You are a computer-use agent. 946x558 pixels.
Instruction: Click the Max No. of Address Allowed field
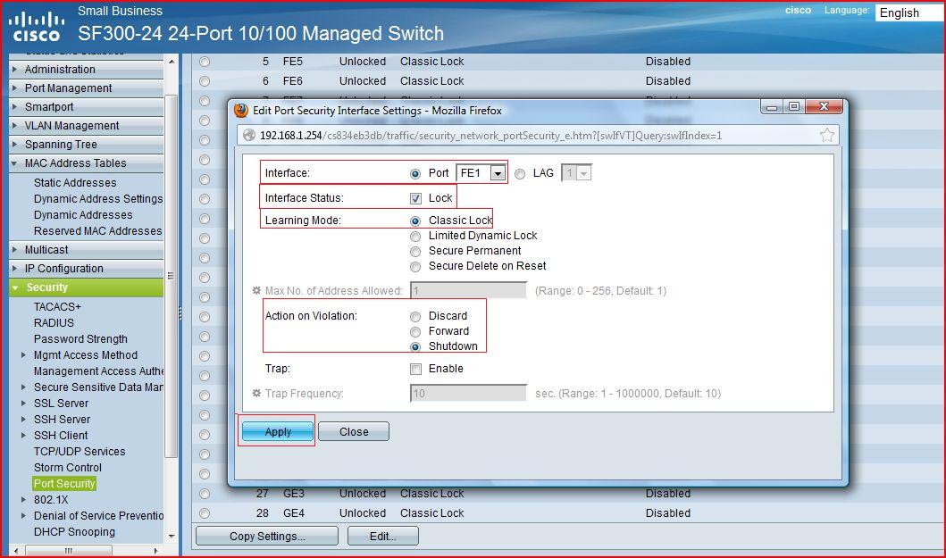(x=468, y=291)
